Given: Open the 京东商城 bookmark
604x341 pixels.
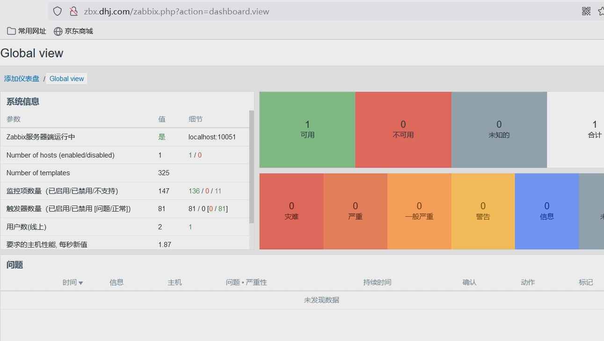Looking at the screenshot, I should pyautogui.click(x=73, y=31).
